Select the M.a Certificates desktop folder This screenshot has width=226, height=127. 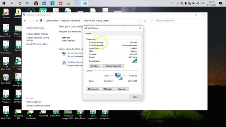[31, 115]
